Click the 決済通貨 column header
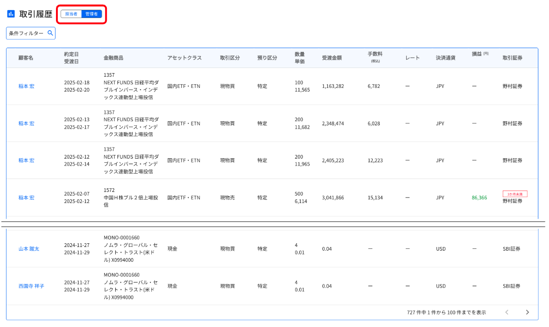The height and width of the screenshot is (327, 549). [x=446, y=58]
